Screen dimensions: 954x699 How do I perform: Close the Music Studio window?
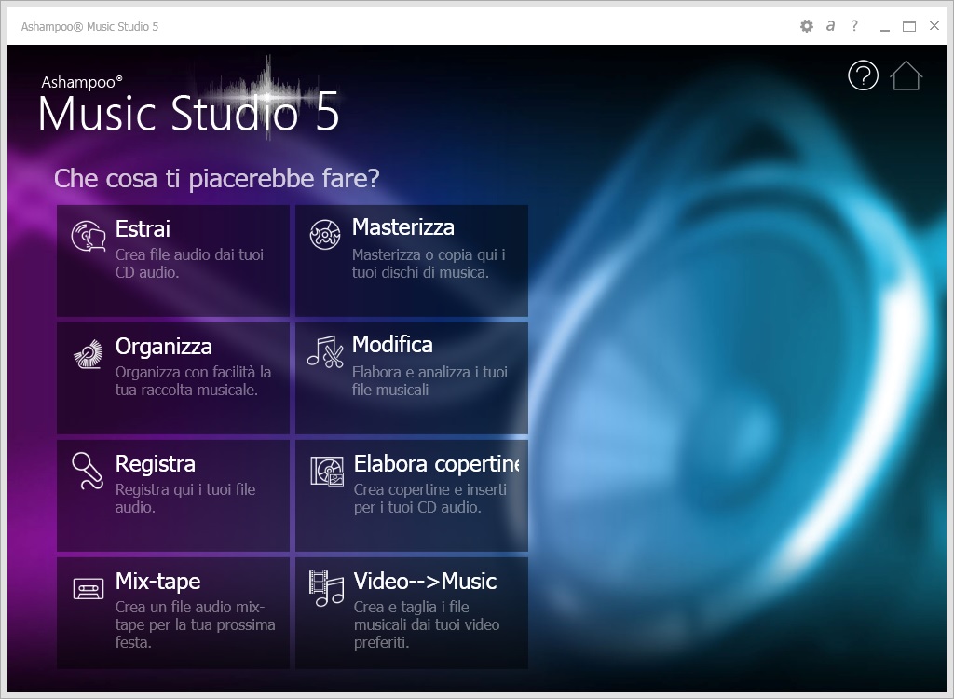pos(934,25)
